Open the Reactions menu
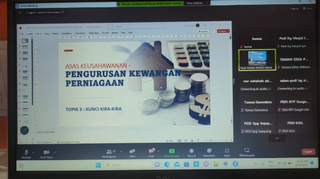 209,152
